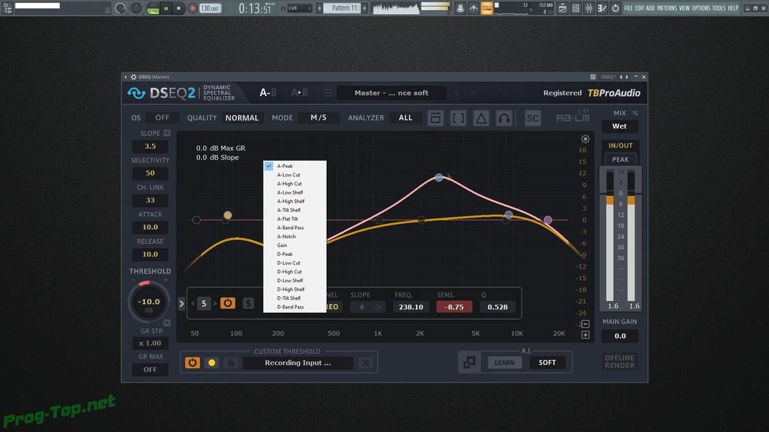Click the yellow record threshold dot
The width and height of the screenshot is (769, 432).
pos(211,363)
